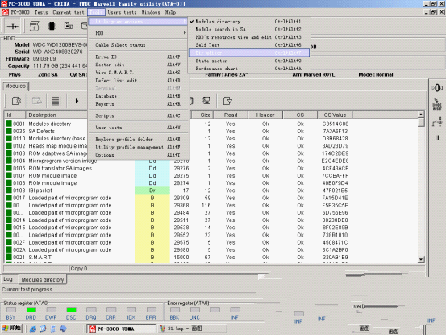Click the last Modules toolbar icon with arrow
The height and width of the screenshot is (335, 446).
(227, 100)
